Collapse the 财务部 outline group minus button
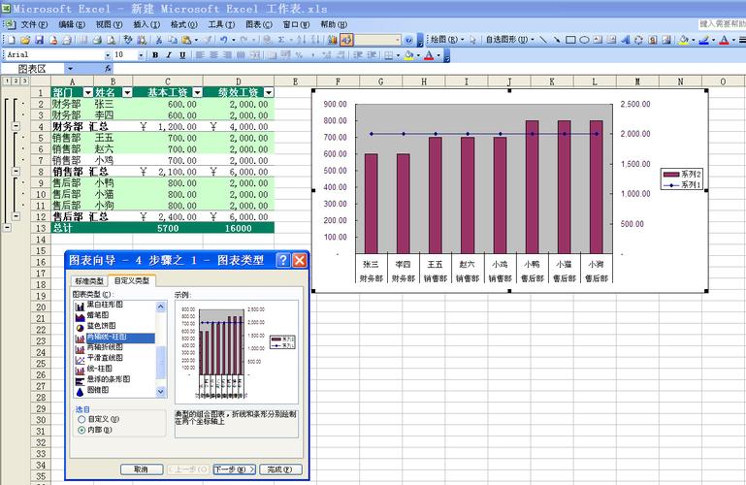The image size is (746, 485). (x=16, y=126)
